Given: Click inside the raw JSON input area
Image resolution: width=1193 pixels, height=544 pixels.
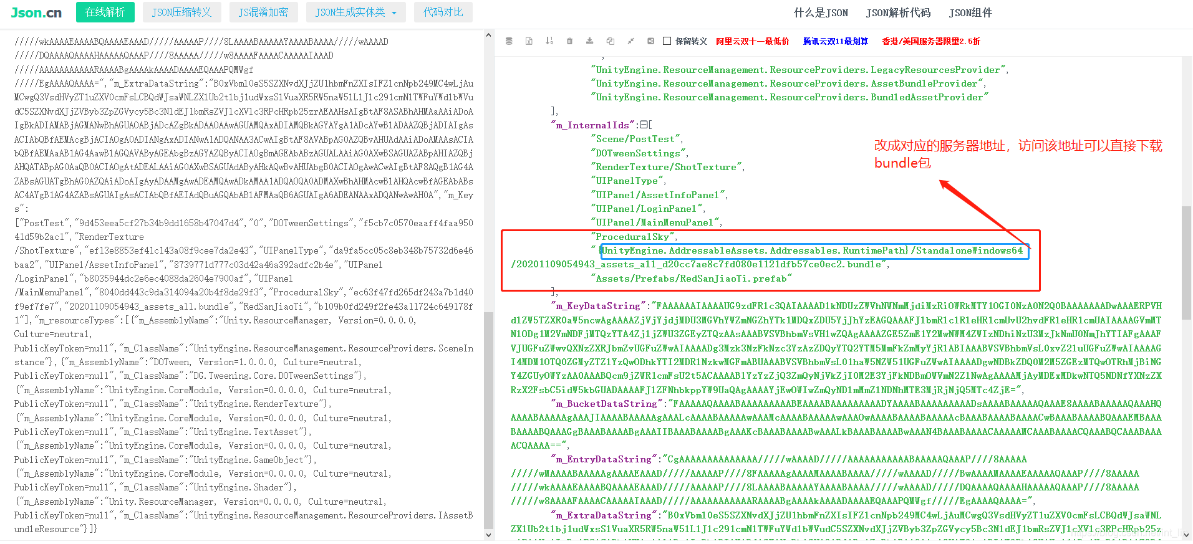Looking at the screenshot, I should (244, 285).
